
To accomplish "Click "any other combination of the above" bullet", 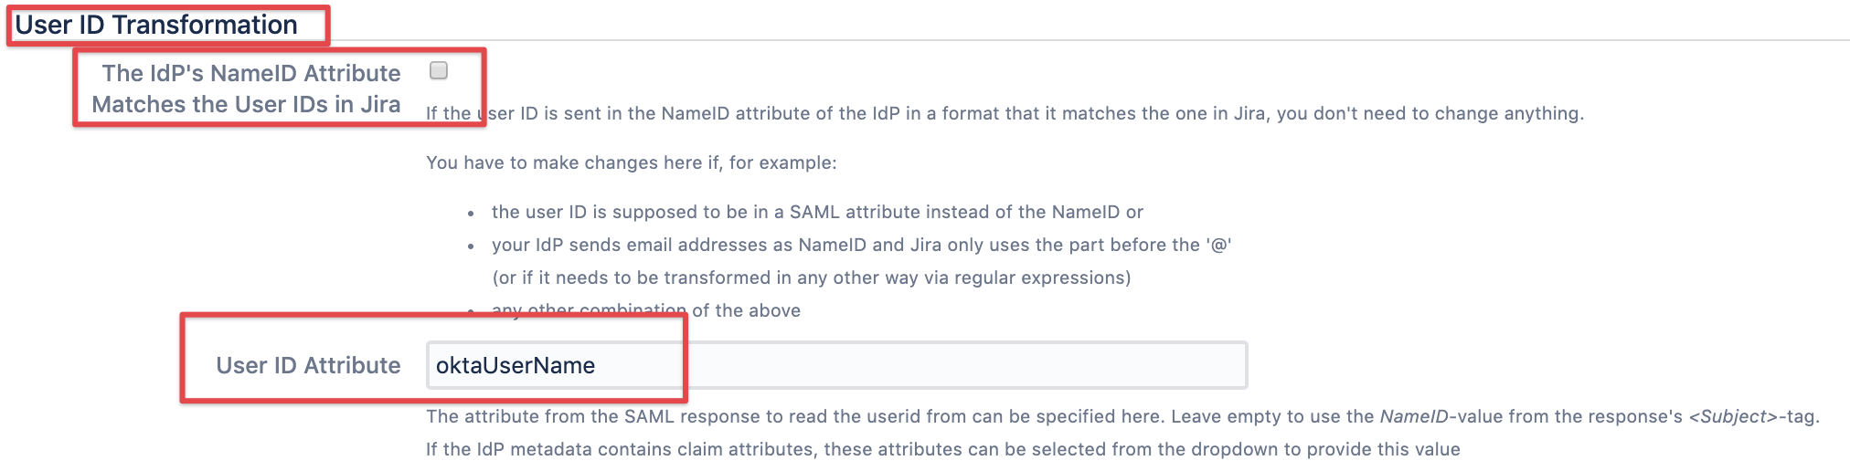I will click(645, 310).
